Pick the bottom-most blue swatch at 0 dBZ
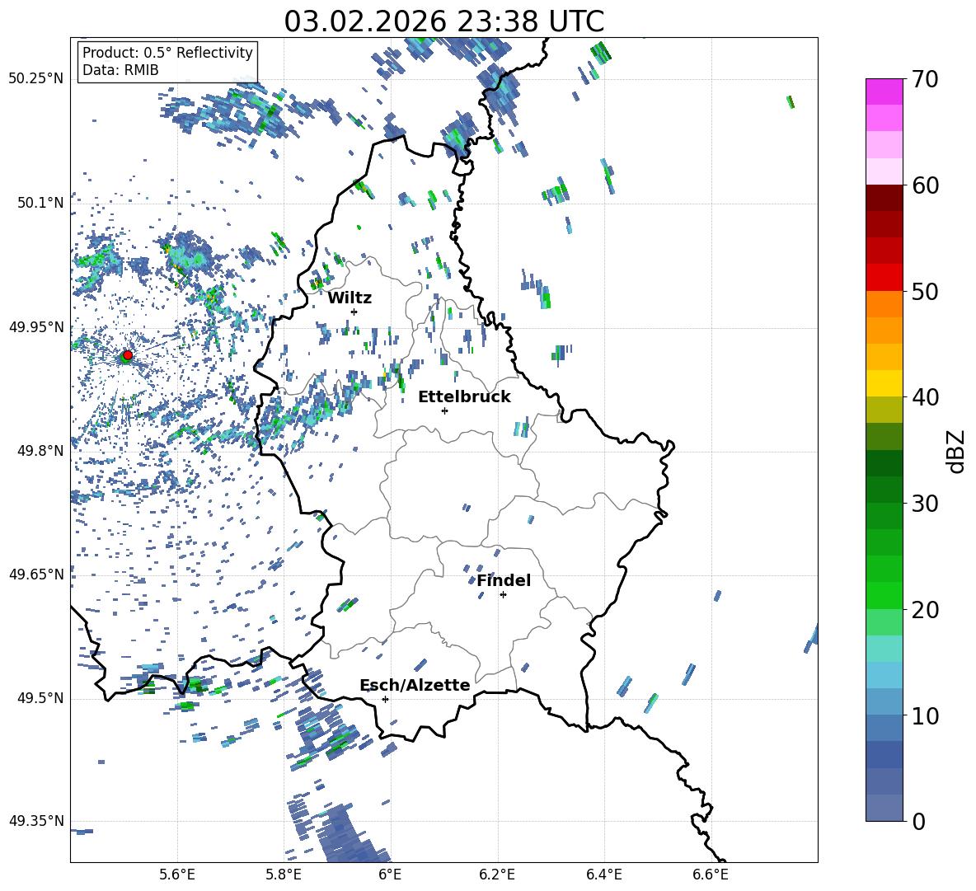 pos(884,808)
